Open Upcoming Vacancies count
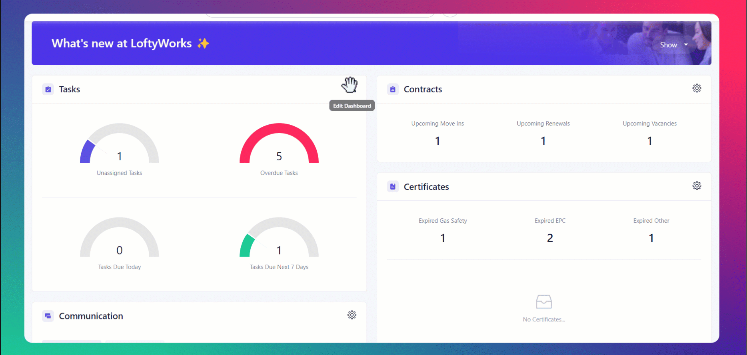 tap(649, 141)
